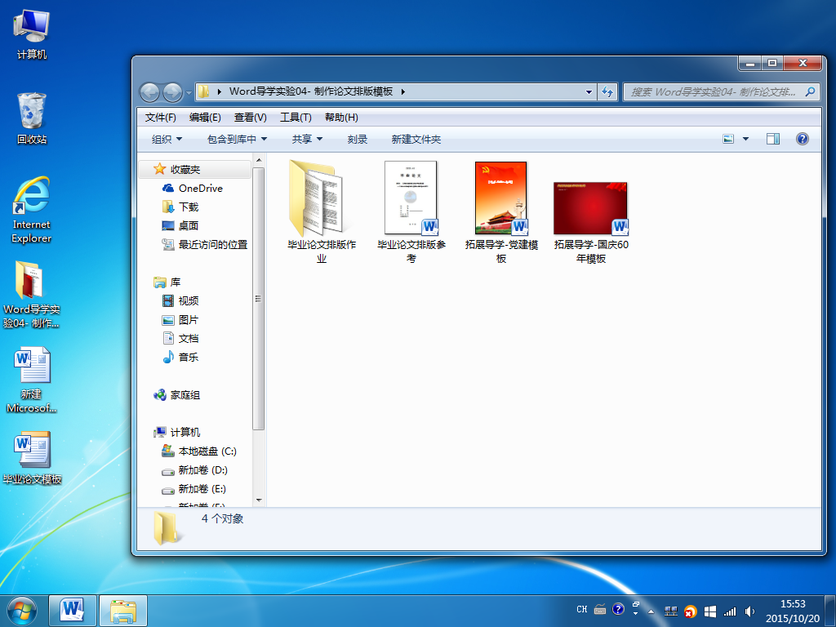Click the change view icon
Viewport: 836px width, 627px height.
point(728,139)
